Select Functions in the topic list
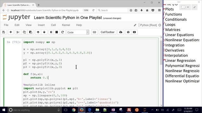 (174, 14)
